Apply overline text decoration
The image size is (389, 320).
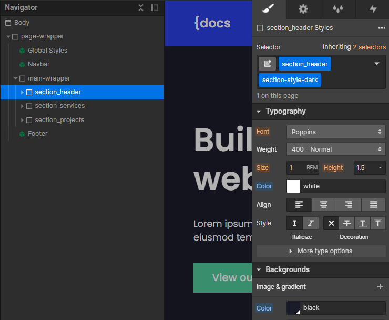378,223
